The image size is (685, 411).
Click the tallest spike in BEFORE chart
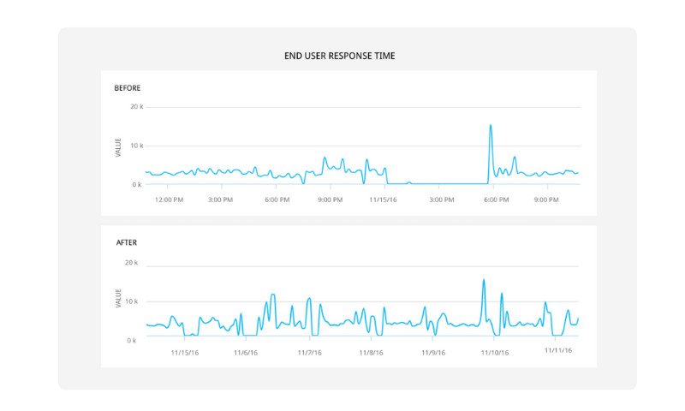tap(491, 126)
